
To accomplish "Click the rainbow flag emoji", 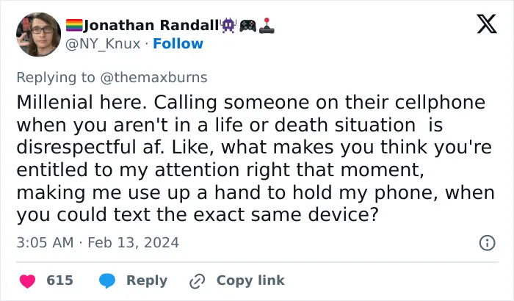I will pyautogui.click(x=74, y=25).
